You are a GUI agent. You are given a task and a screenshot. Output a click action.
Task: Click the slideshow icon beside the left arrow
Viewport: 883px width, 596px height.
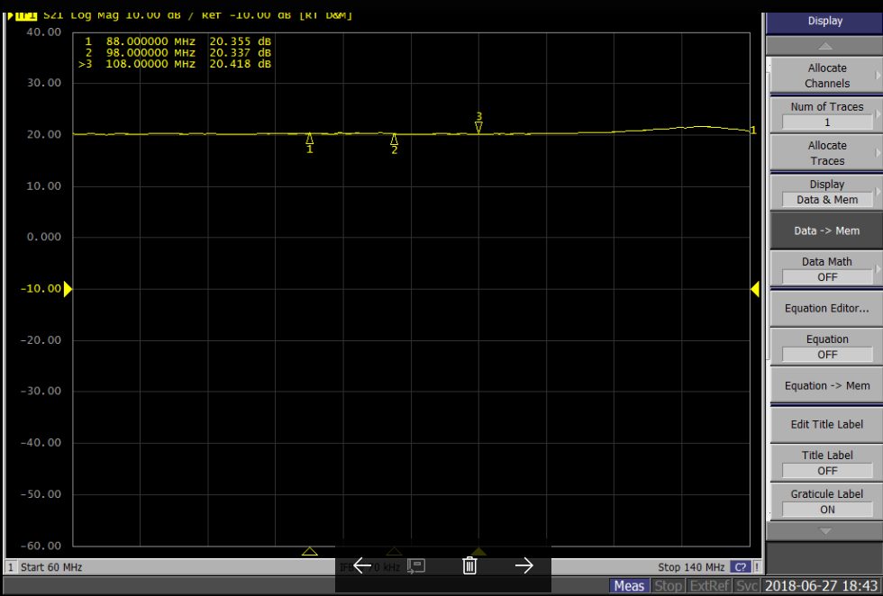(416, 565)
